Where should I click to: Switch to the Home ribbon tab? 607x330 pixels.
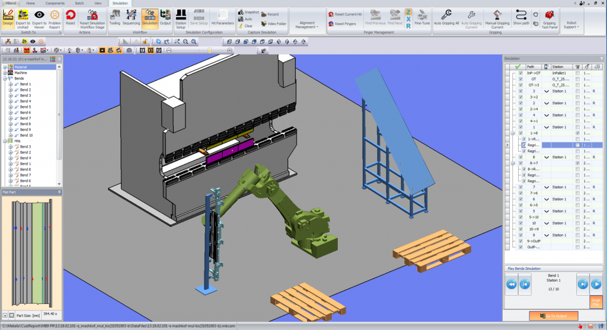pyautogui.click(x=30, y=3)
